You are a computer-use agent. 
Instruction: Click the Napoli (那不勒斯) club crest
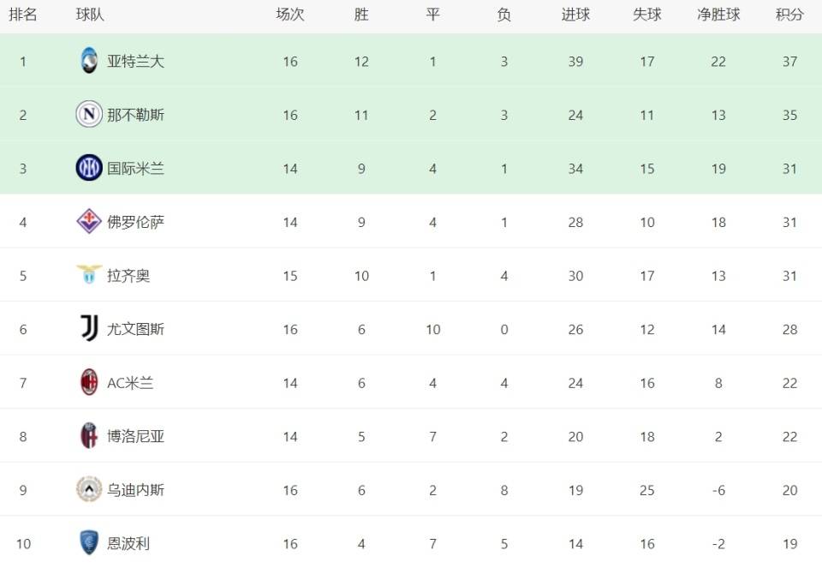pyautogui.click(x=89, y=115)
